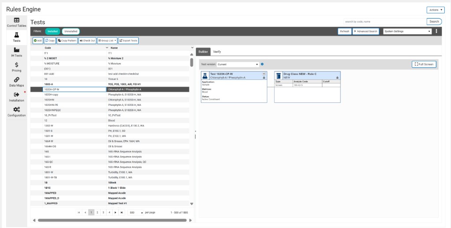Open Installation section in sidebar

(x=16, y=97)
